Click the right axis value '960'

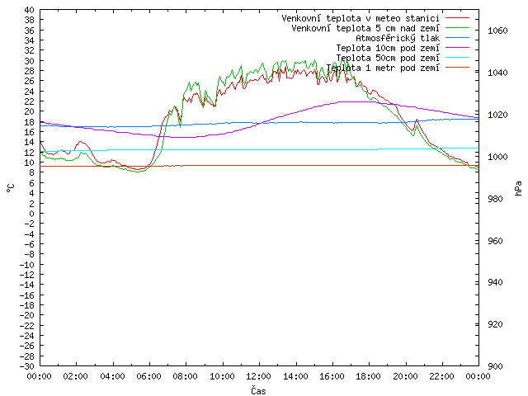(495, 241)
